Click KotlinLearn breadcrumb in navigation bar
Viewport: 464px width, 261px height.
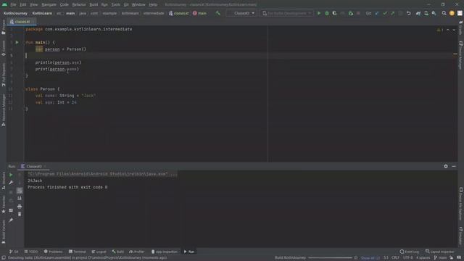coord(42,13)
